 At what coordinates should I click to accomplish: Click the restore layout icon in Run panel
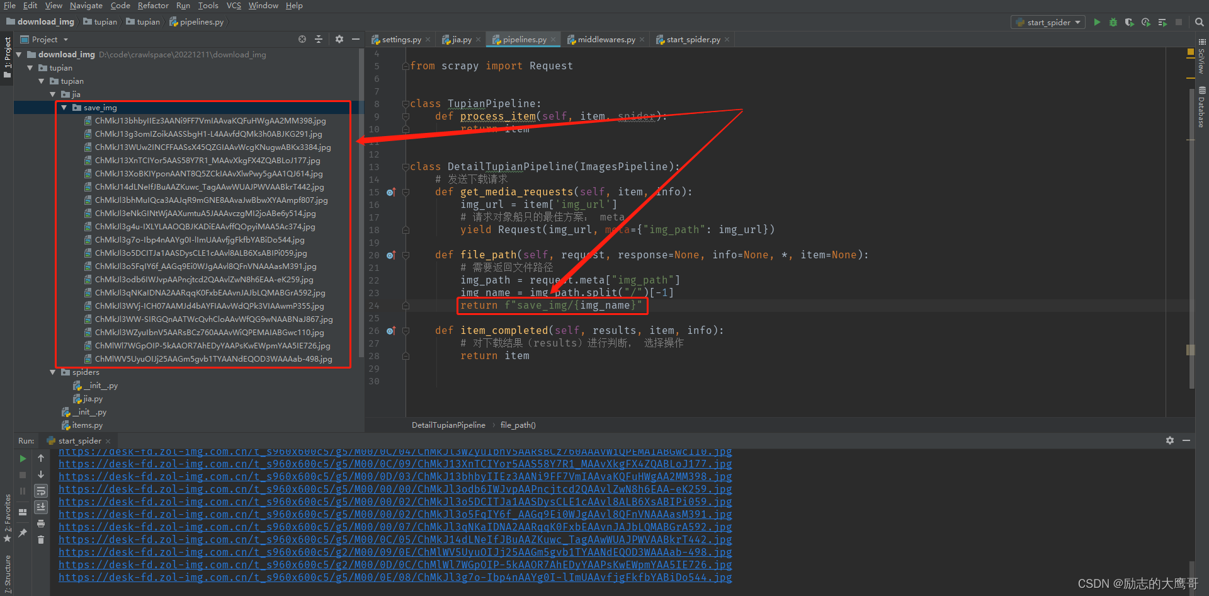coord(23,512)
